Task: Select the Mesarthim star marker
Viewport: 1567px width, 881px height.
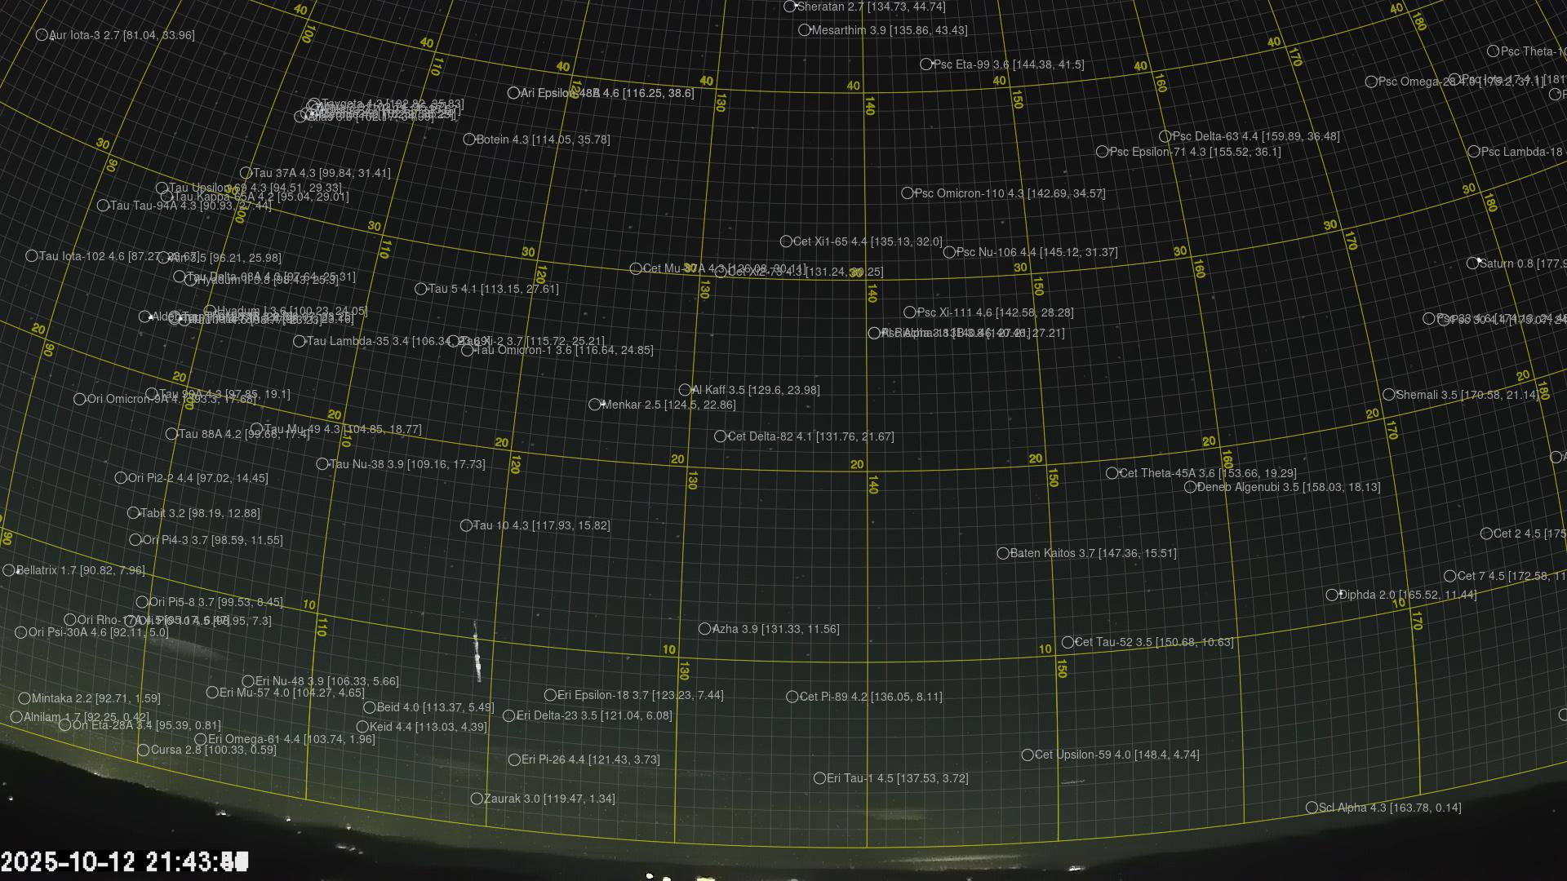Action: coord(804,30)
